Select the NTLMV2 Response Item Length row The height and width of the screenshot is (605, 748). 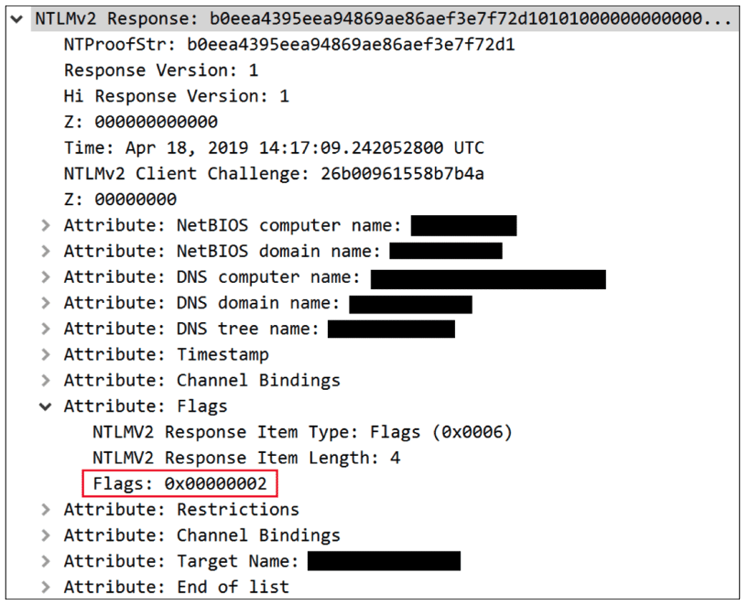(246, 458)
